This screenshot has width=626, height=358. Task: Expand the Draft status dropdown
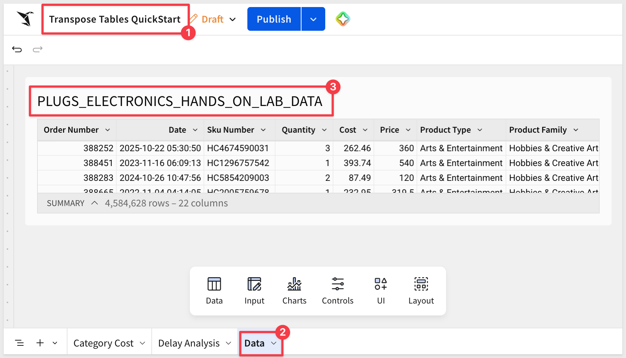point(233,19)
